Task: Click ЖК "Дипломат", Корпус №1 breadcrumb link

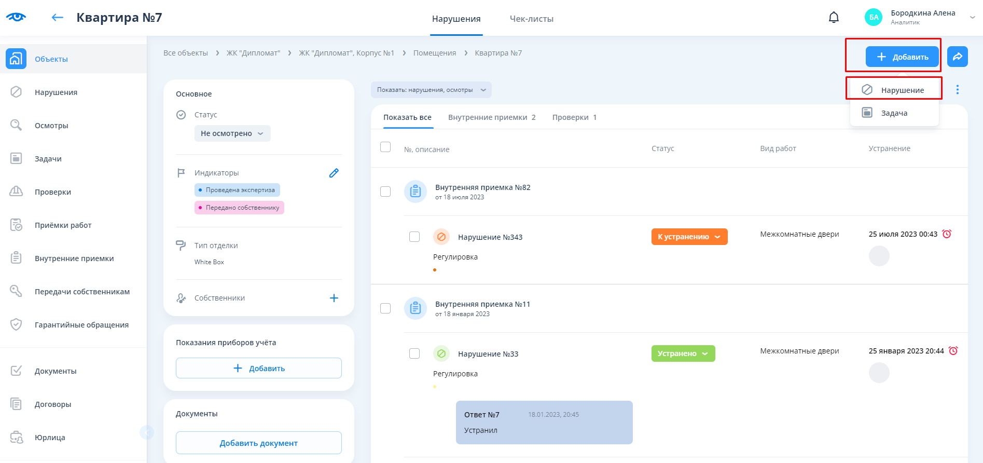Action: (346, 53)
